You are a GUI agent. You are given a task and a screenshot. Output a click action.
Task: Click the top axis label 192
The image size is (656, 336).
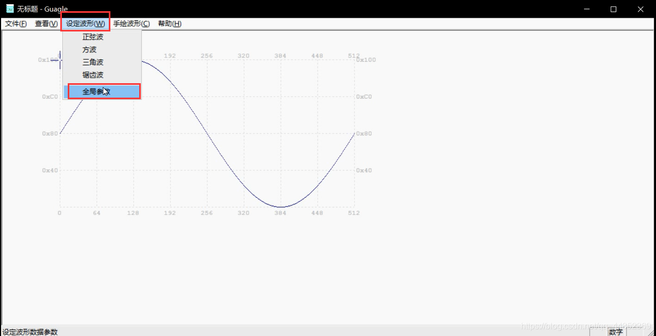click(170, 55)
